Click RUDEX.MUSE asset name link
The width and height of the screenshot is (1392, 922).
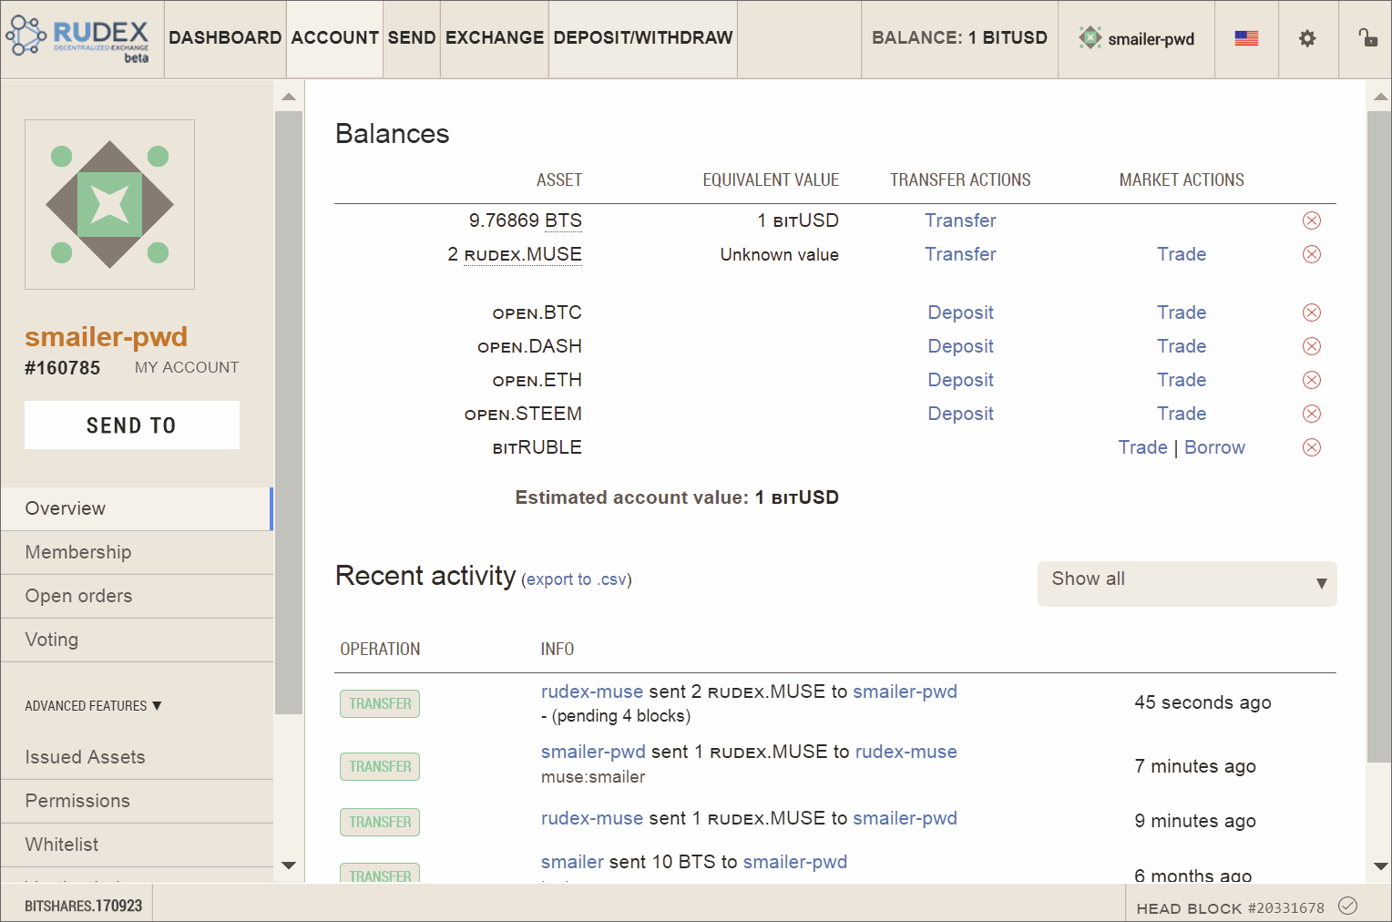(523, 254)
